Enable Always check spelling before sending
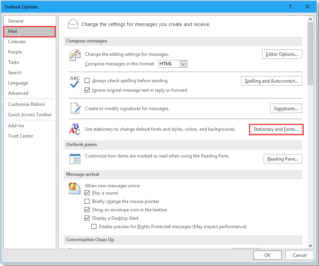Image resolution: width=319 pixels, height=266 pixels. (x=87, y=81)
